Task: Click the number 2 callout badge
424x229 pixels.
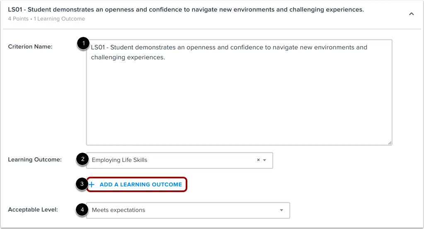Action: tap(82, 159)
